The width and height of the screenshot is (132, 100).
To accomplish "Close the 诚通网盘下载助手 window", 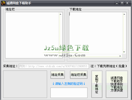I will tap(127, 3).
